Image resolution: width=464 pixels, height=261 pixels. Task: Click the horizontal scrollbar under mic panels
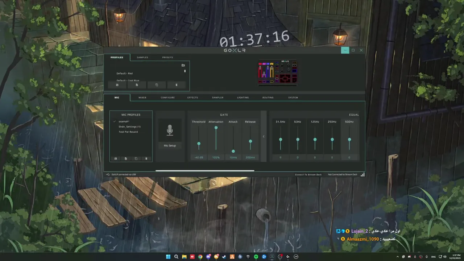click(205, 170)
